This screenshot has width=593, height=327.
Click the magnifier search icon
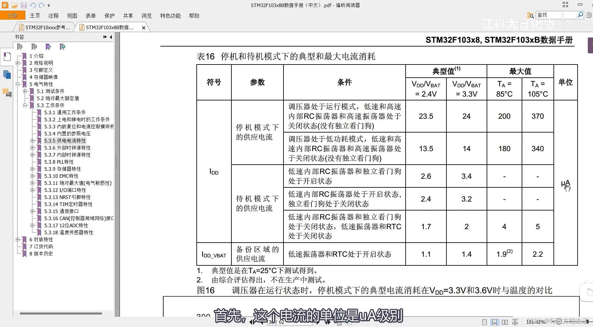coord(580,15)
